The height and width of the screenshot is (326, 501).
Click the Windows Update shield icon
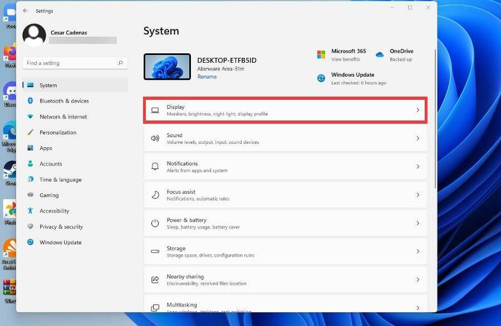click(x=321, y=78)
